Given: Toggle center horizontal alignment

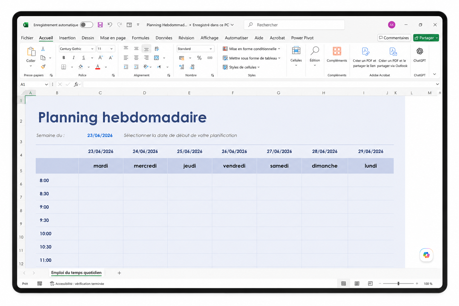Looking at the screenshot, I should (x=136, y=58).
